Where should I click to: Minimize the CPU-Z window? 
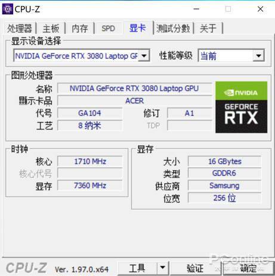point(196,9)
